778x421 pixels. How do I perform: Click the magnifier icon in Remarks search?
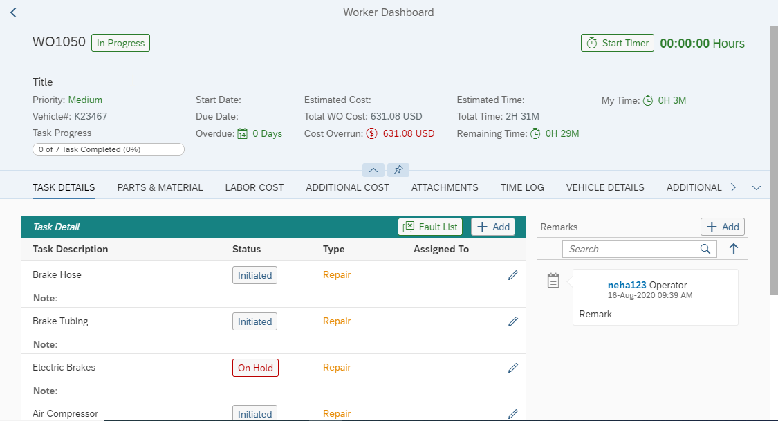click(705, 249)
